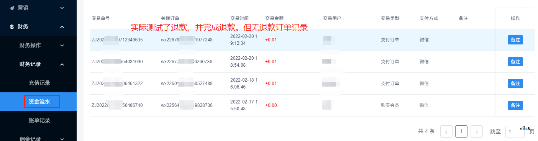538x141 pixels.
Task: Click 备注 button for 18:54:08 transaction
Action: point(515,61)
